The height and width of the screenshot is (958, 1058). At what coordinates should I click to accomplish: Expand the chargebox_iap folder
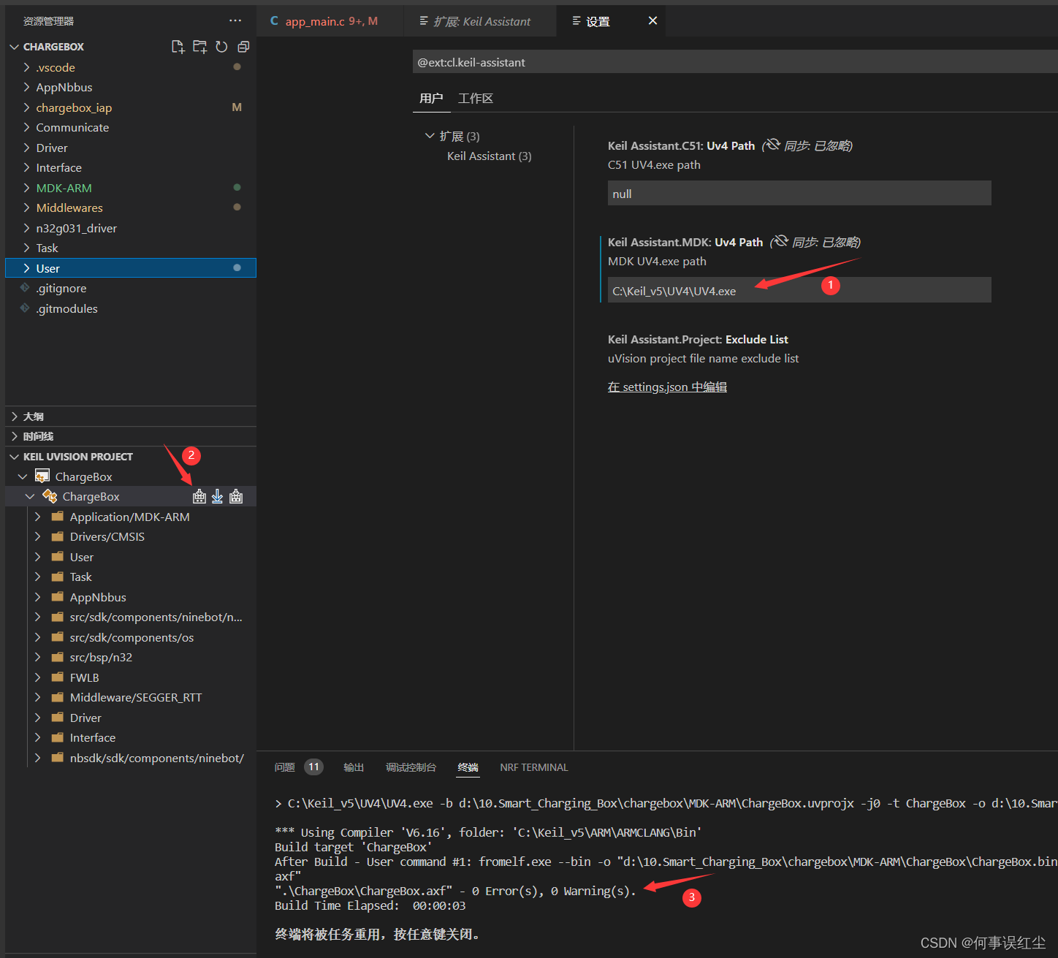tap(26, 107)
